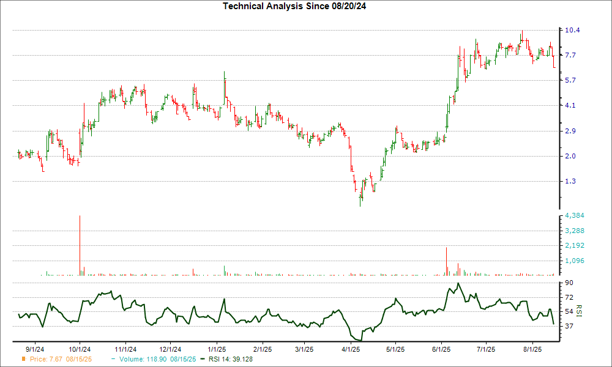
Task: Click the 2/1/25 date label
Action: pyautogui.click(x=263, y=349)
